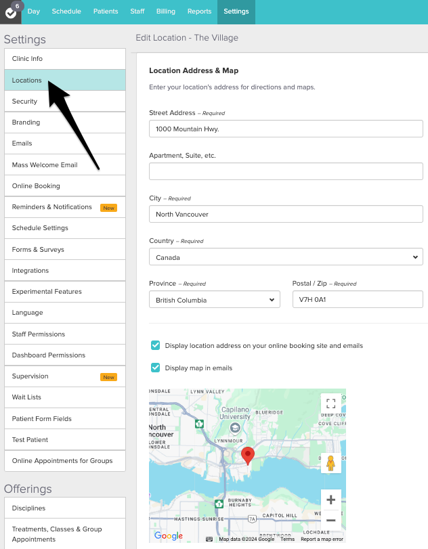Click Report a map error link
The width and height of the screenshot is (428, 549).
coord(322,540)
